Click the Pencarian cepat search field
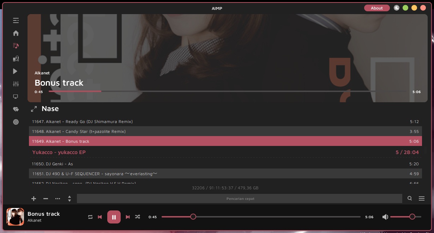The image size is (434, 233). click(240, 198)
